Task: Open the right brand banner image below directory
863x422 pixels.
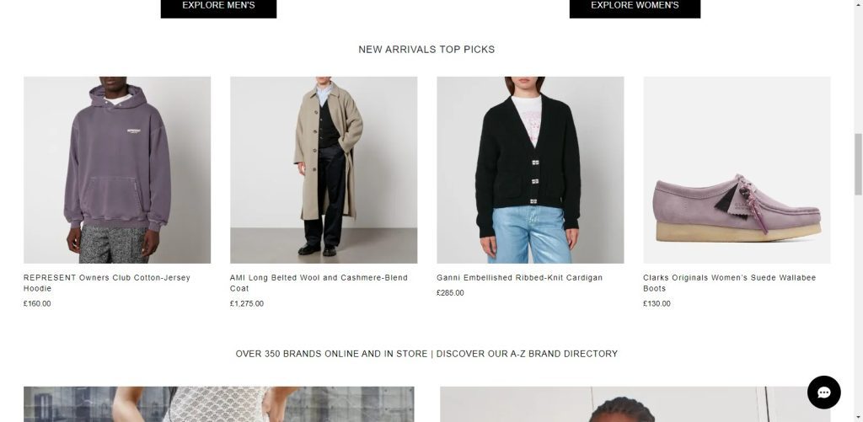Action: (x=635, y=404)
